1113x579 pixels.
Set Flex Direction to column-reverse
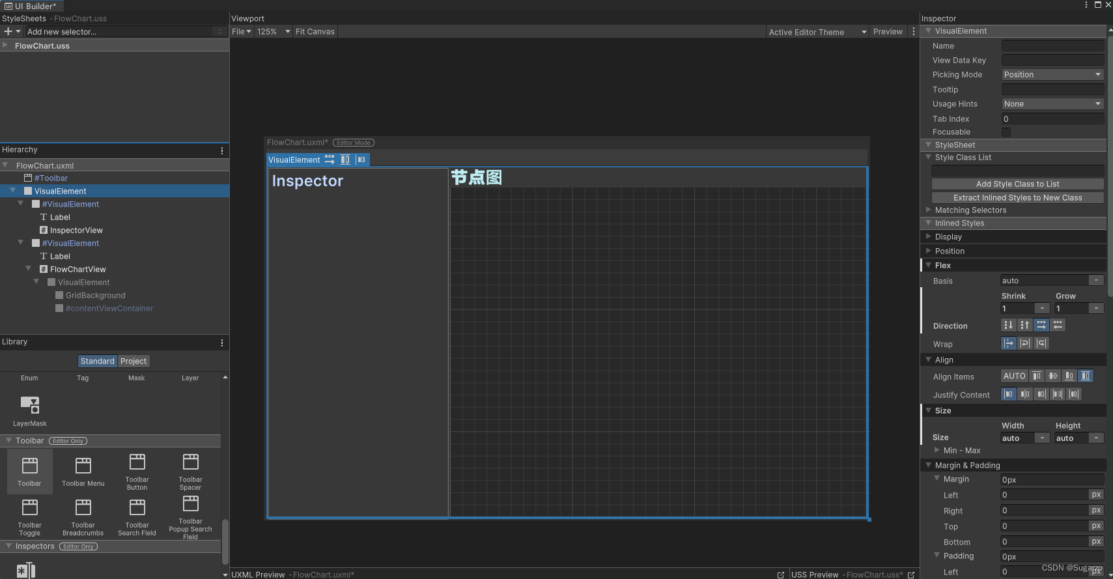pos(1025,325)
